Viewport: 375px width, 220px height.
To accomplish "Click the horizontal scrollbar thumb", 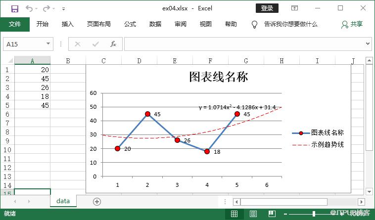I will (284, 202).
